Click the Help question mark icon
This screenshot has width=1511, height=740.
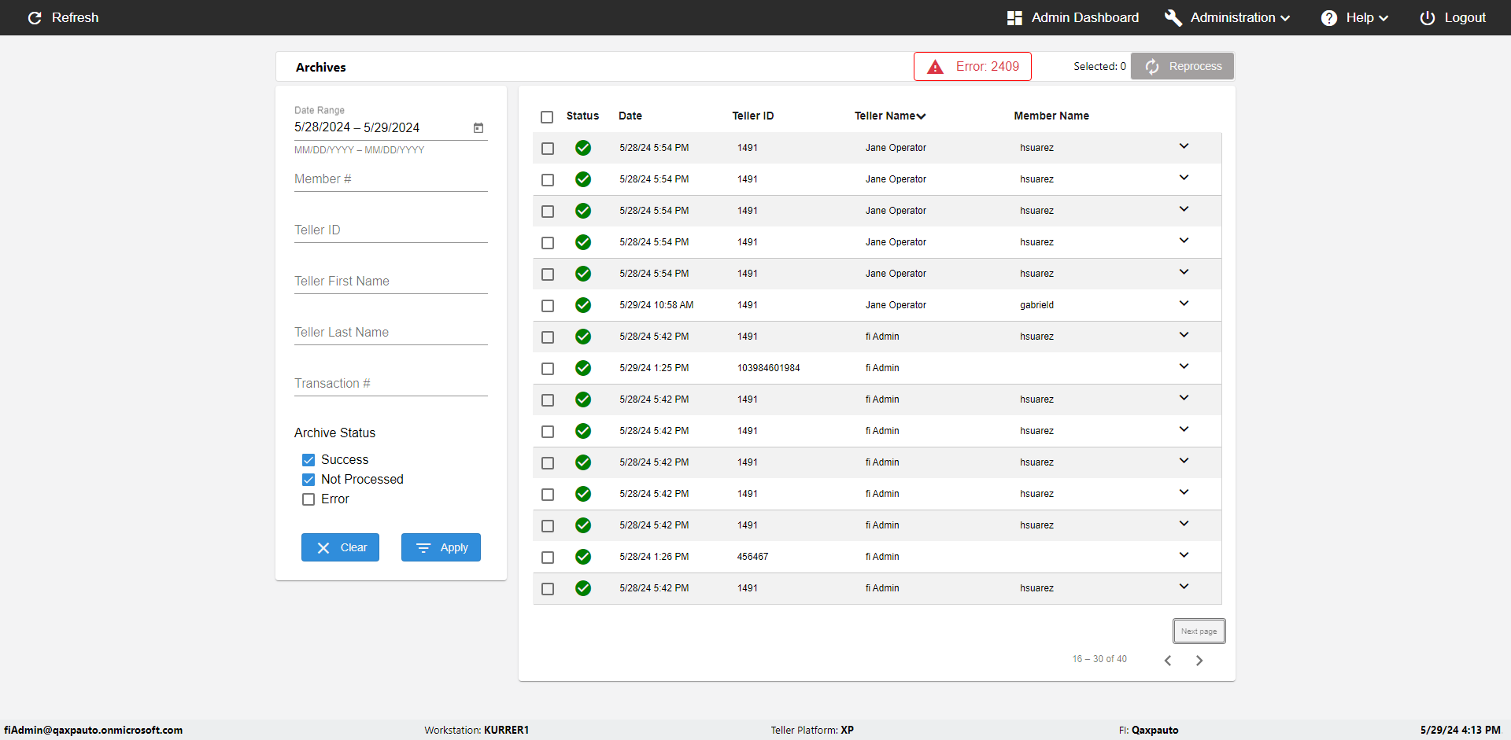click(x=1328, y=18)
